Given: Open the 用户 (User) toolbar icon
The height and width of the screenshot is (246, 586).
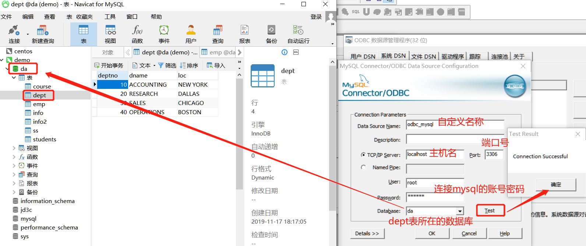Looking at the screenshot, I should 191,34.
